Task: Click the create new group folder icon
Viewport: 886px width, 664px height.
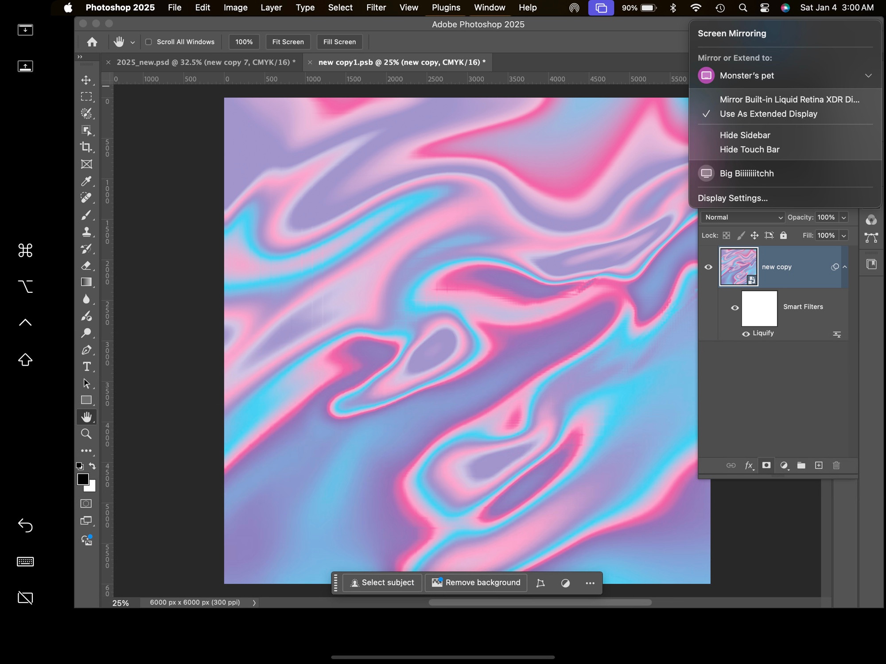Action: tap(801, 465)
